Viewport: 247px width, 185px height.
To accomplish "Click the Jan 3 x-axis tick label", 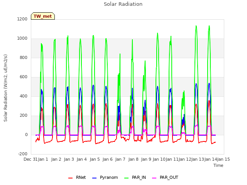I will click(69, 159).
